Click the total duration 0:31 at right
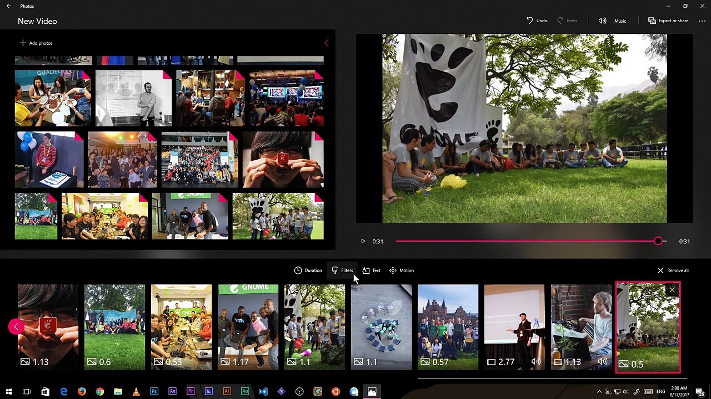 (x=684, y=241)
